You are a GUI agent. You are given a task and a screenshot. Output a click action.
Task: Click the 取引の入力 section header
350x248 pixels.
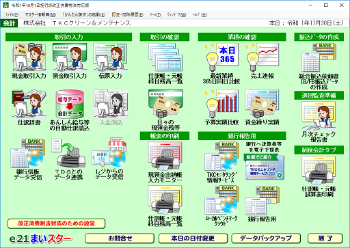coord(68,37)
